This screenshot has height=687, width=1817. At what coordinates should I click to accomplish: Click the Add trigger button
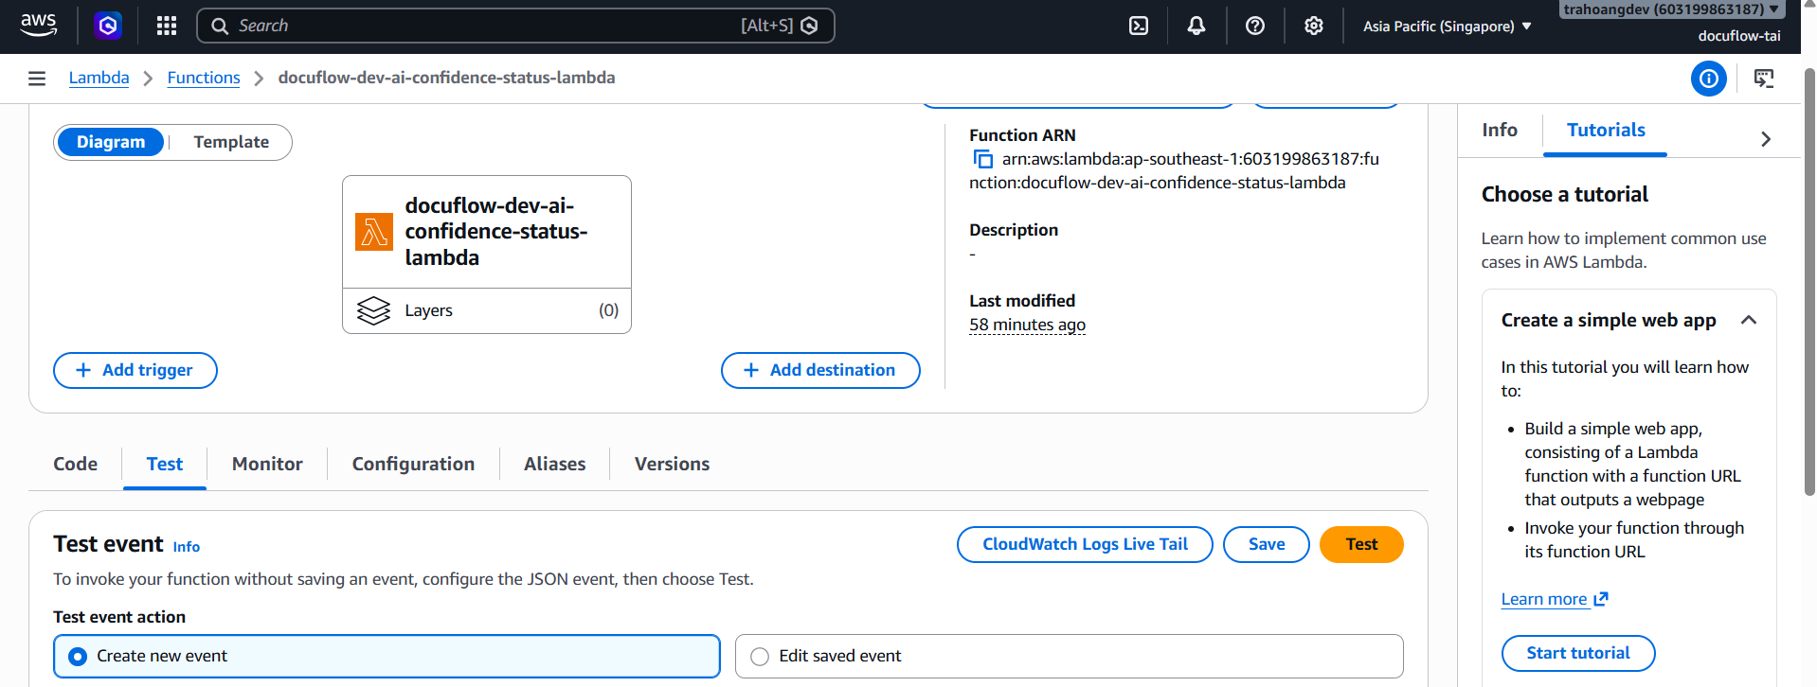135,371
